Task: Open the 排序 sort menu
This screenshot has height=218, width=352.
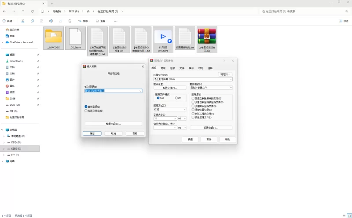Action: tap(84, 21)
